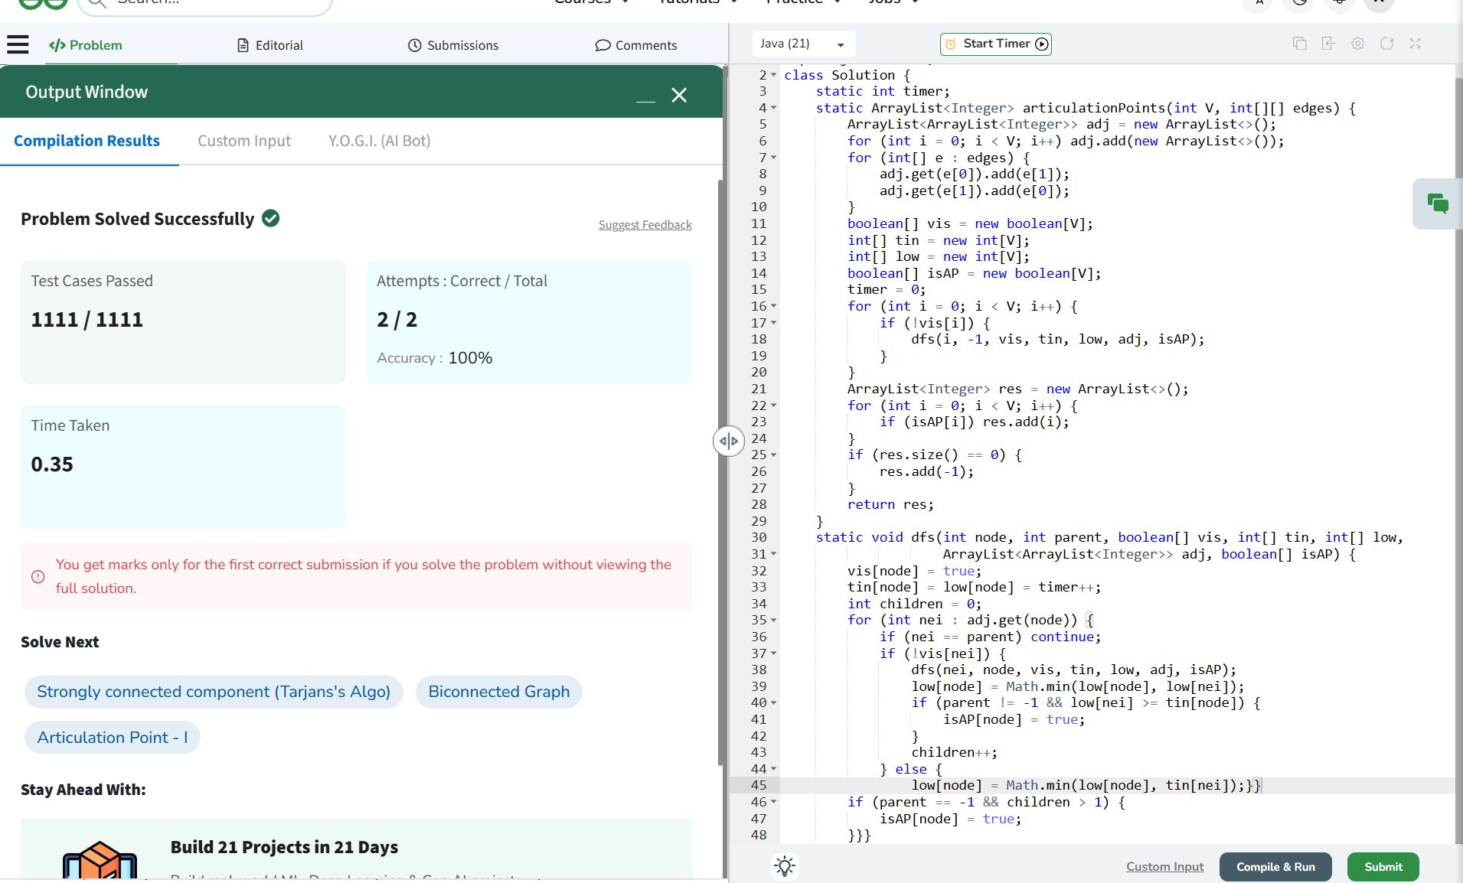The image size is (1463, 883).
Task: Click the import code icon
Action: point(1328,44)
